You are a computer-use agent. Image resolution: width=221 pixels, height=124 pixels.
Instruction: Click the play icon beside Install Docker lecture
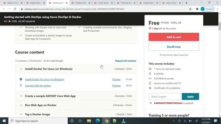pyautogui.click(x=21, y=79)
